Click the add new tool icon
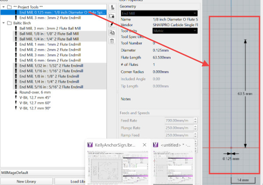 112,7
